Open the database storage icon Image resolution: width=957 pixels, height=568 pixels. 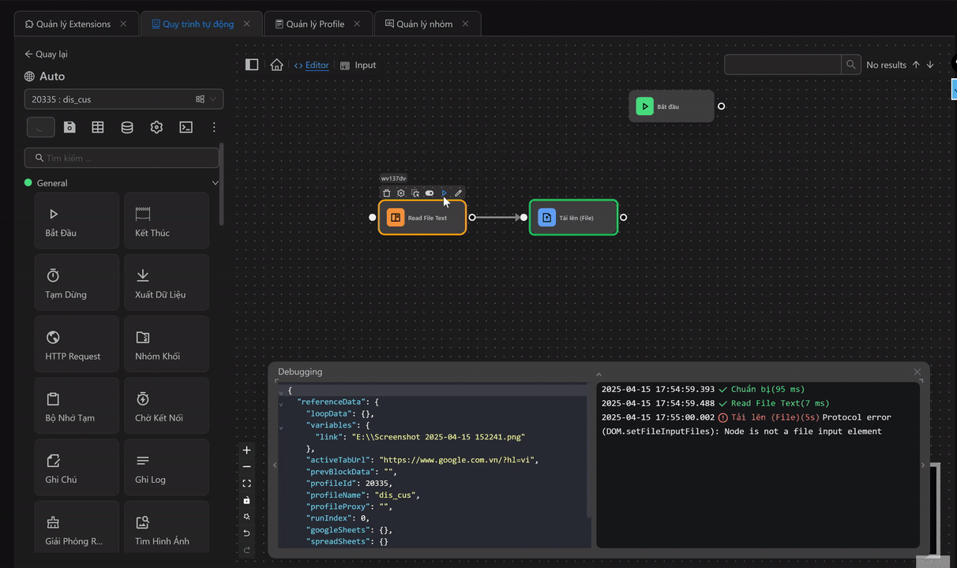pos(127,127)
